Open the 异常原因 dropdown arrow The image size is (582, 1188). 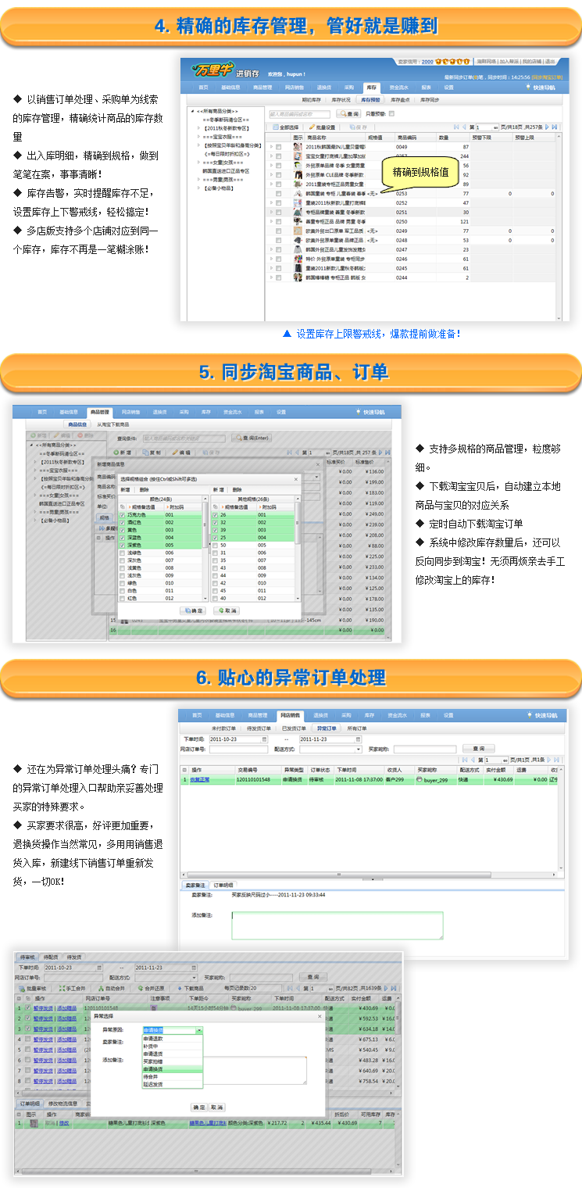click(x=199, y=1031)
